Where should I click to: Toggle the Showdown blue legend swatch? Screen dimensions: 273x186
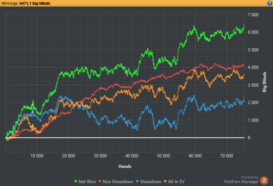[137, 181]
